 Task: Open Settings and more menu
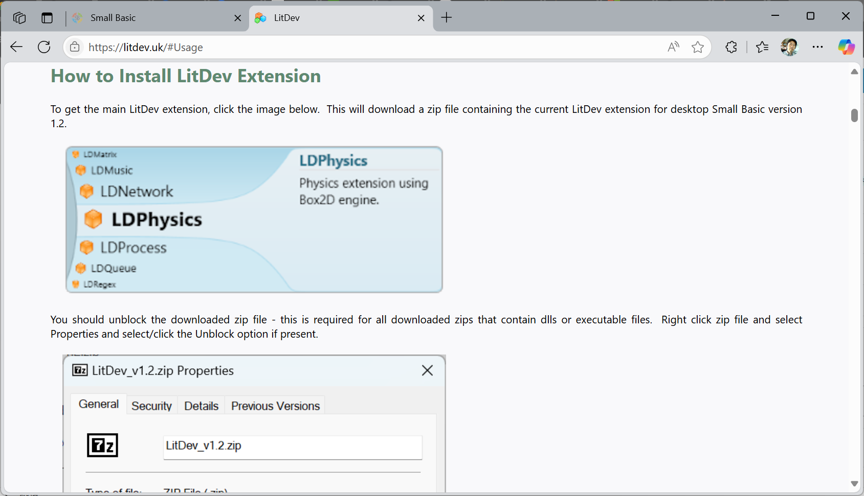(x=817, y=47)
